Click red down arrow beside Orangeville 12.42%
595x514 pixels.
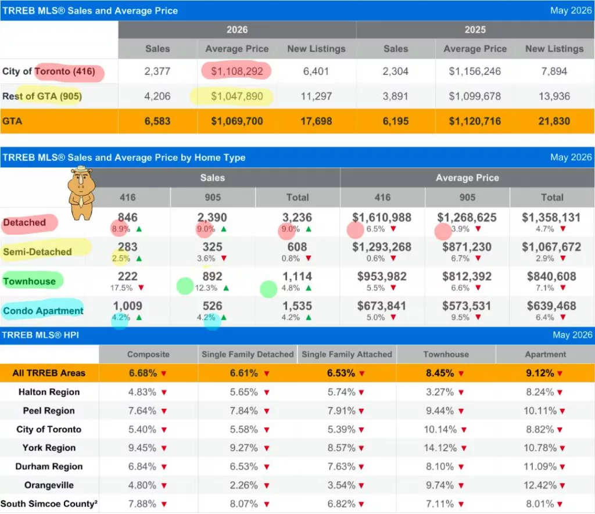tap(562, 486)
